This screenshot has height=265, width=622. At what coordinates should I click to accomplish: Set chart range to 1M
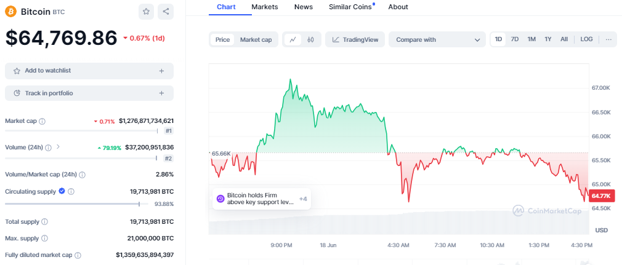coord(531,39)
